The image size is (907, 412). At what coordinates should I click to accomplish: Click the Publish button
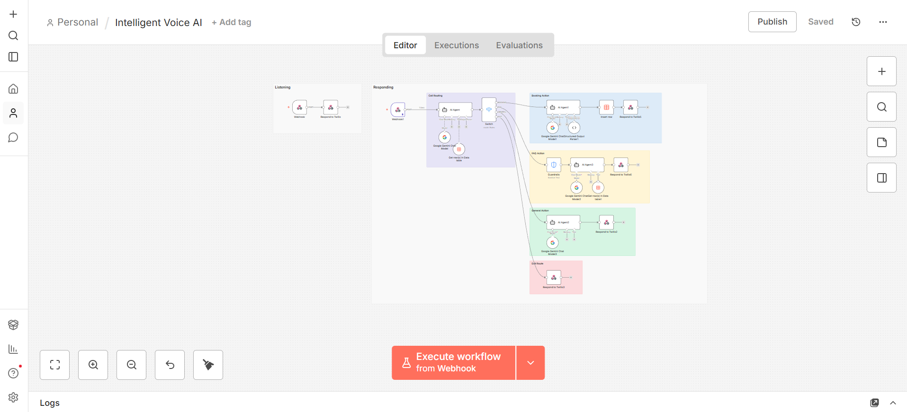[772, 22]
